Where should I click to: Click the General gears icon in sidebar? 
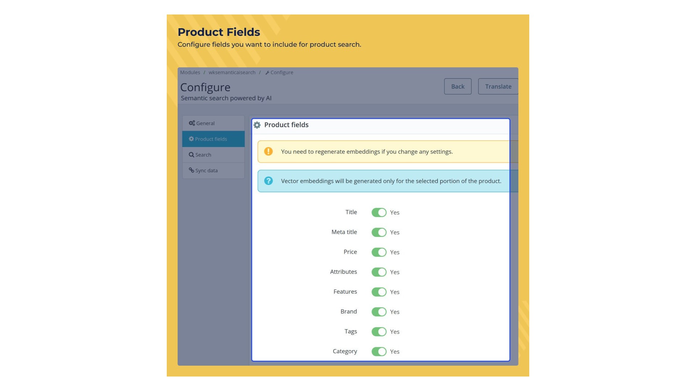tap(192, 123)
